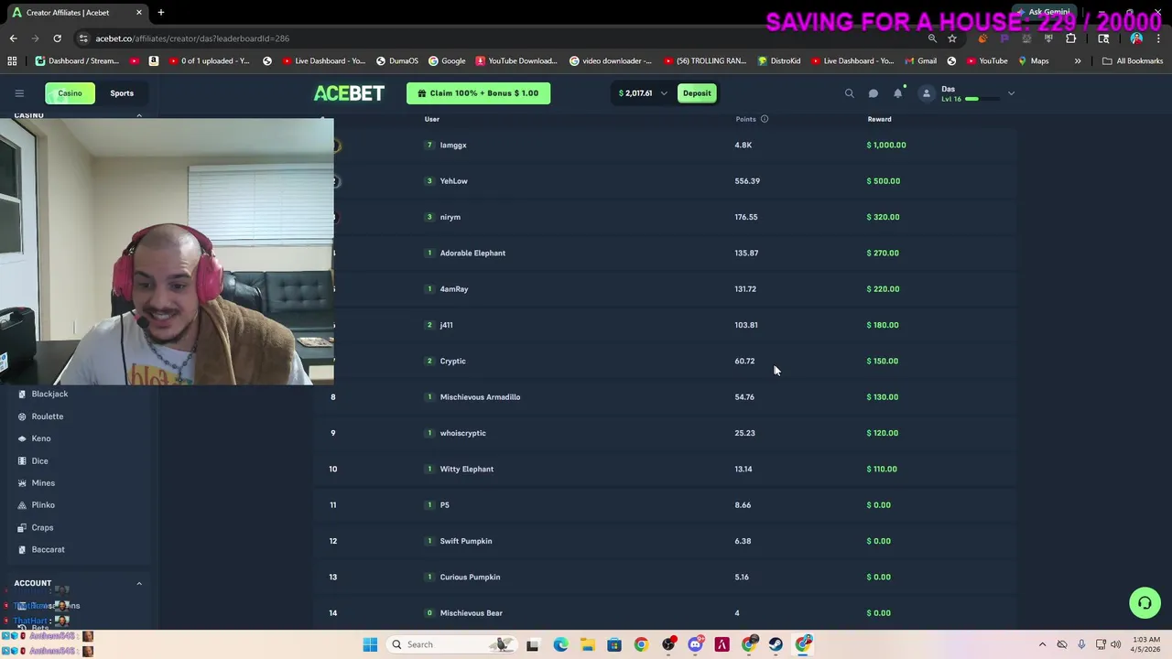Select Mischievous Armadillo row name
1172x659 pixels.
[480, 397]
